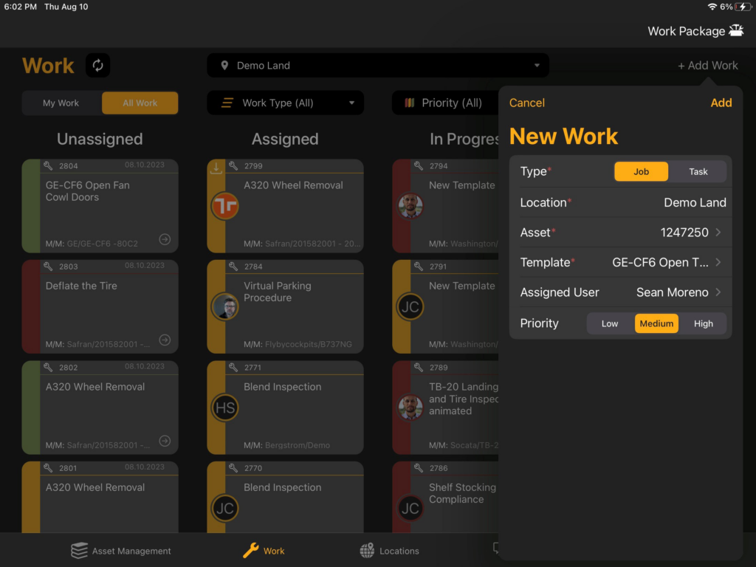Select the All Work tab

140,103
